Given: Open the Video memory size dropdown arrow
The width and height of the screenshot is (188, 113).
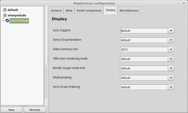Looking at the screenshot, I should (171, 50).
